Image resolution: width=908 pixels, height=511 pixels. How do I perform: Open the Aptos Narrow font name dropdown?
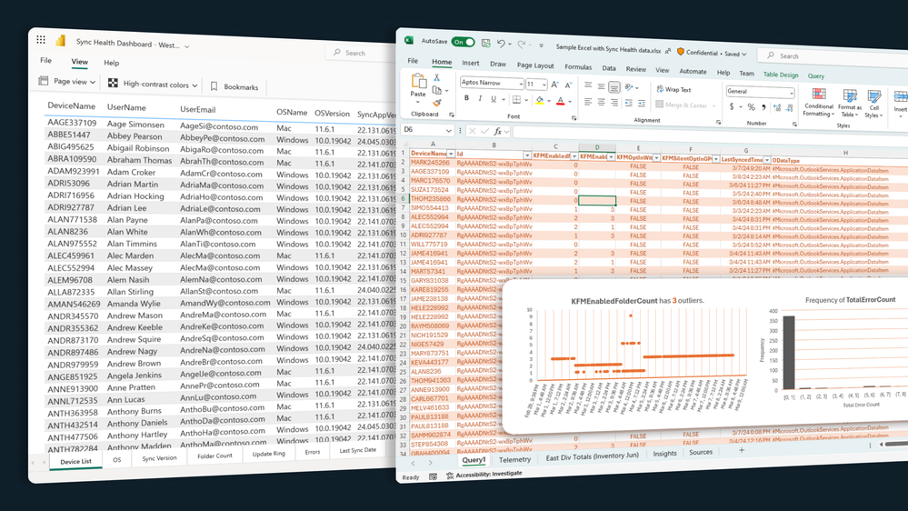[x=521, y=84]
